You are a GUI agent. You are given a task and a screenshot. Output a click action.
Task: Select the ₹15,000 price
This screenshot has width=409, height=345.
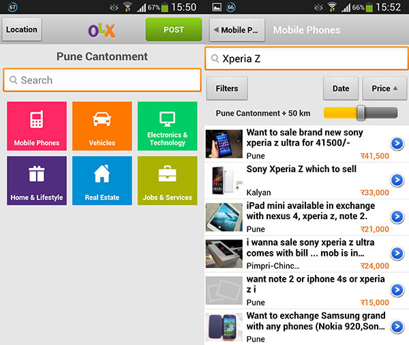(374, 303)
